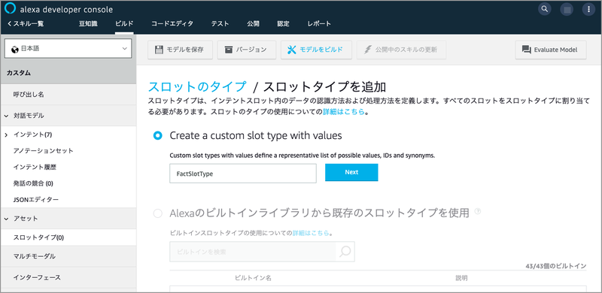Viewport: 602px width, 293px height.
Task: Click the help question mark icon
Action: (x=478, y=211)
